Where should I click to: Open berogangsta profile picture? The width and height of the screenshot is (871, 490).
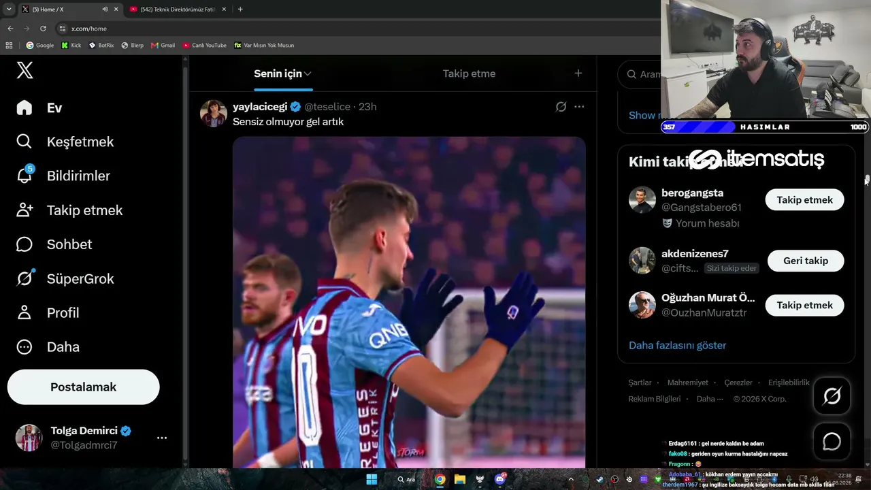[642, 200]
